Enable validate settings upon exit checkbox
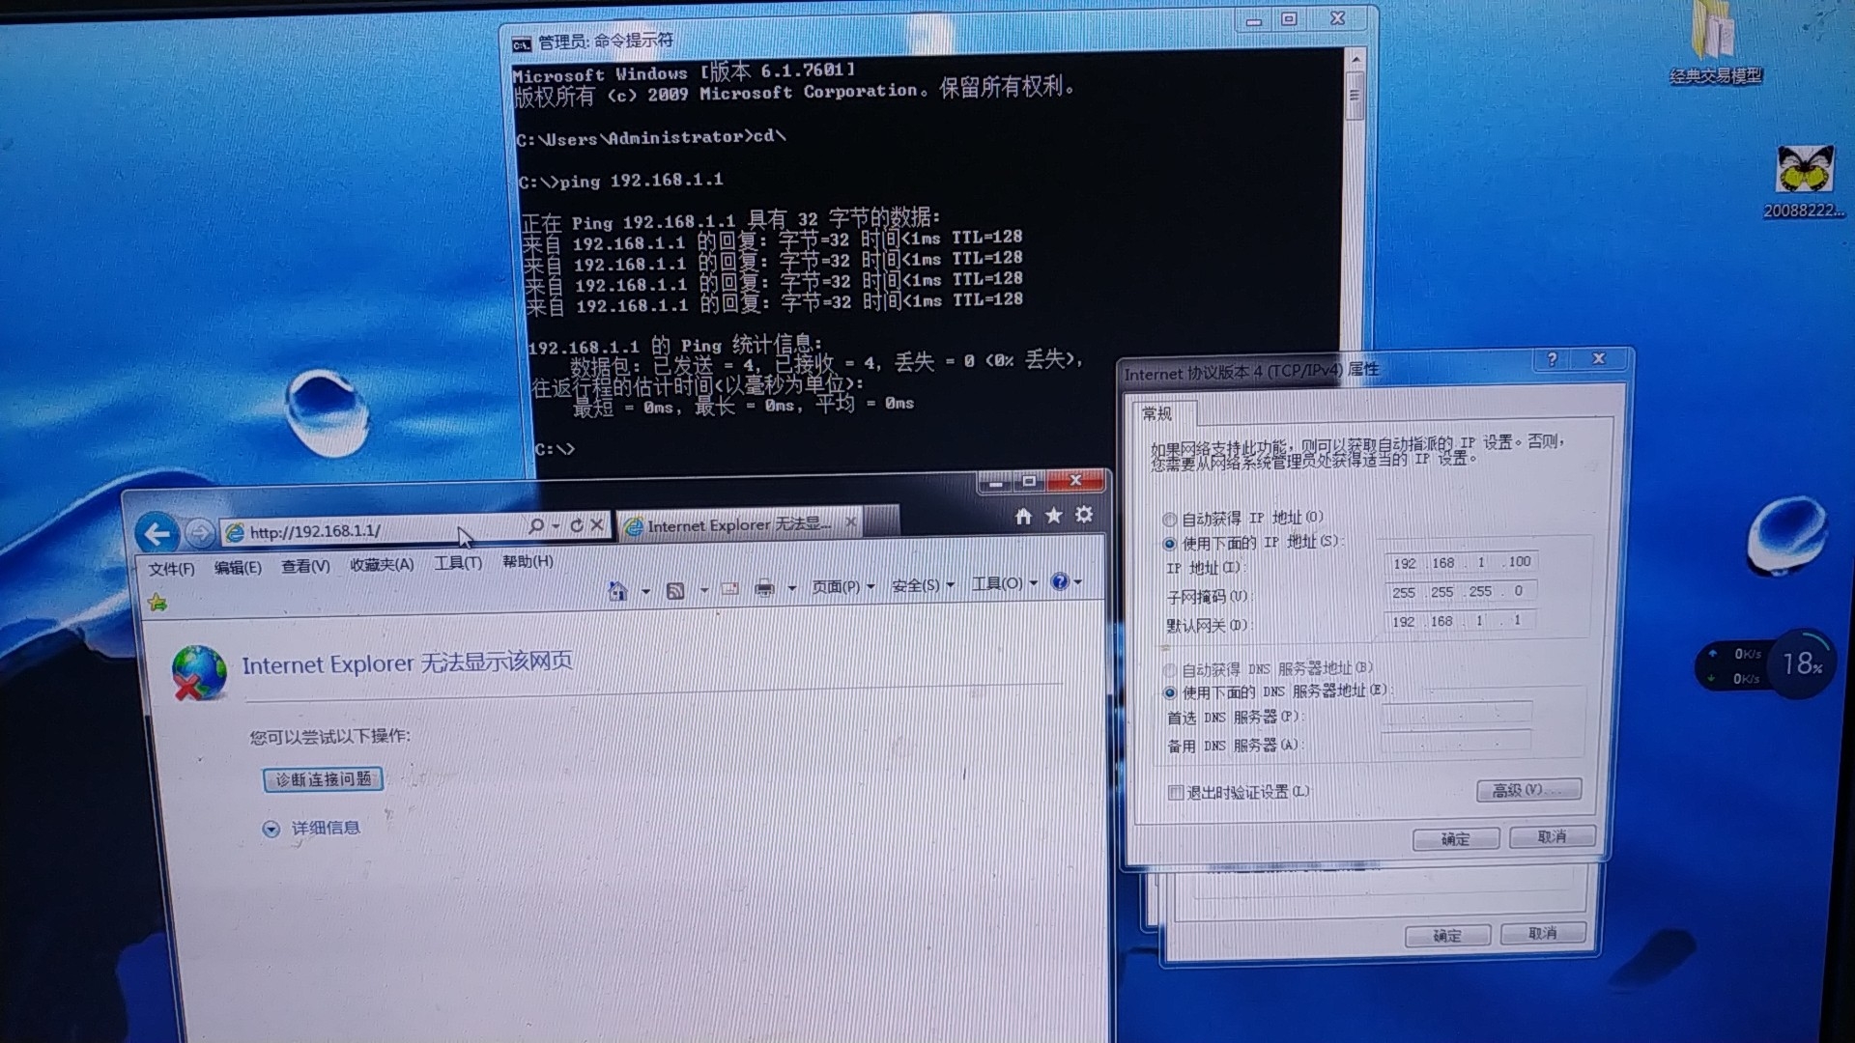Image resolution: width=1855 pixels, height=1043 pixels. (1175, 793)
